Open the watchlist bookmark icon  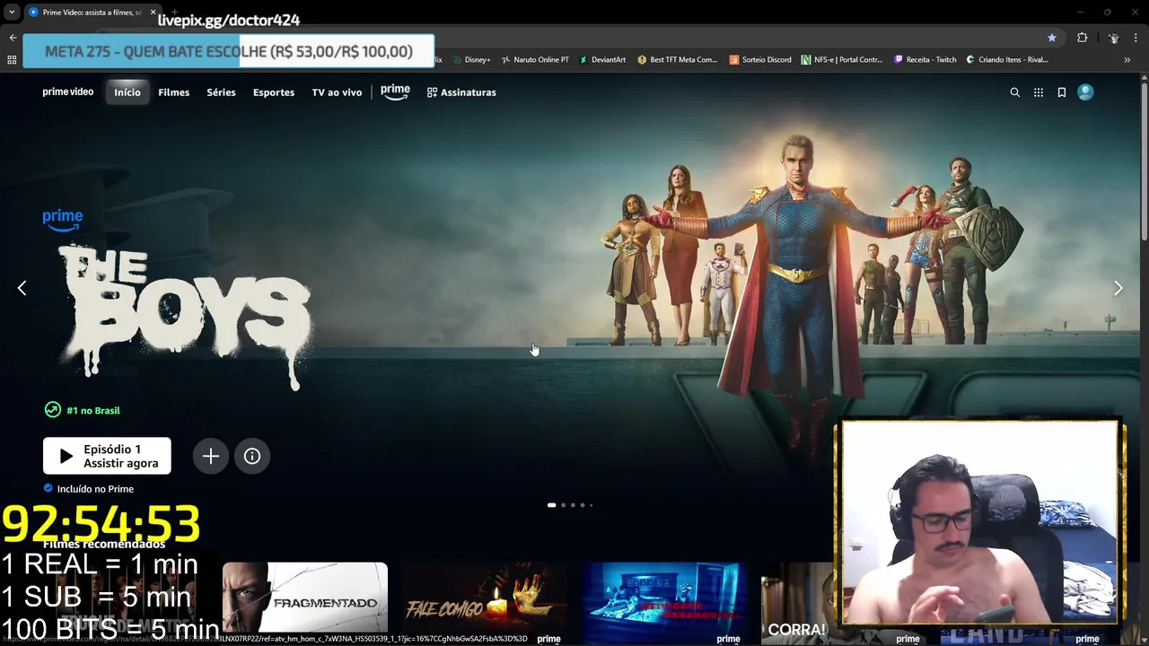pyautogui.click(x=1062, y=92)
